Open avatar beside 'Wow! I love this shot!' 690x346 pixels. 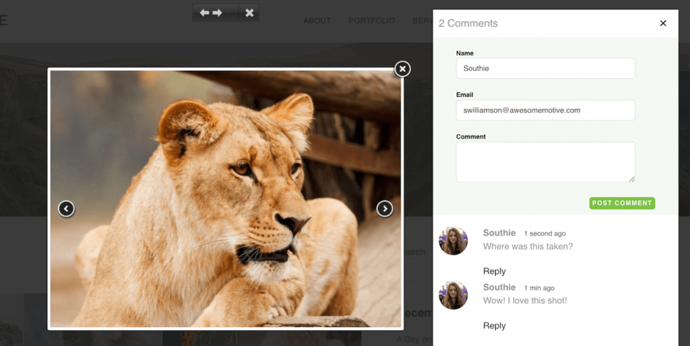[453, 296]
